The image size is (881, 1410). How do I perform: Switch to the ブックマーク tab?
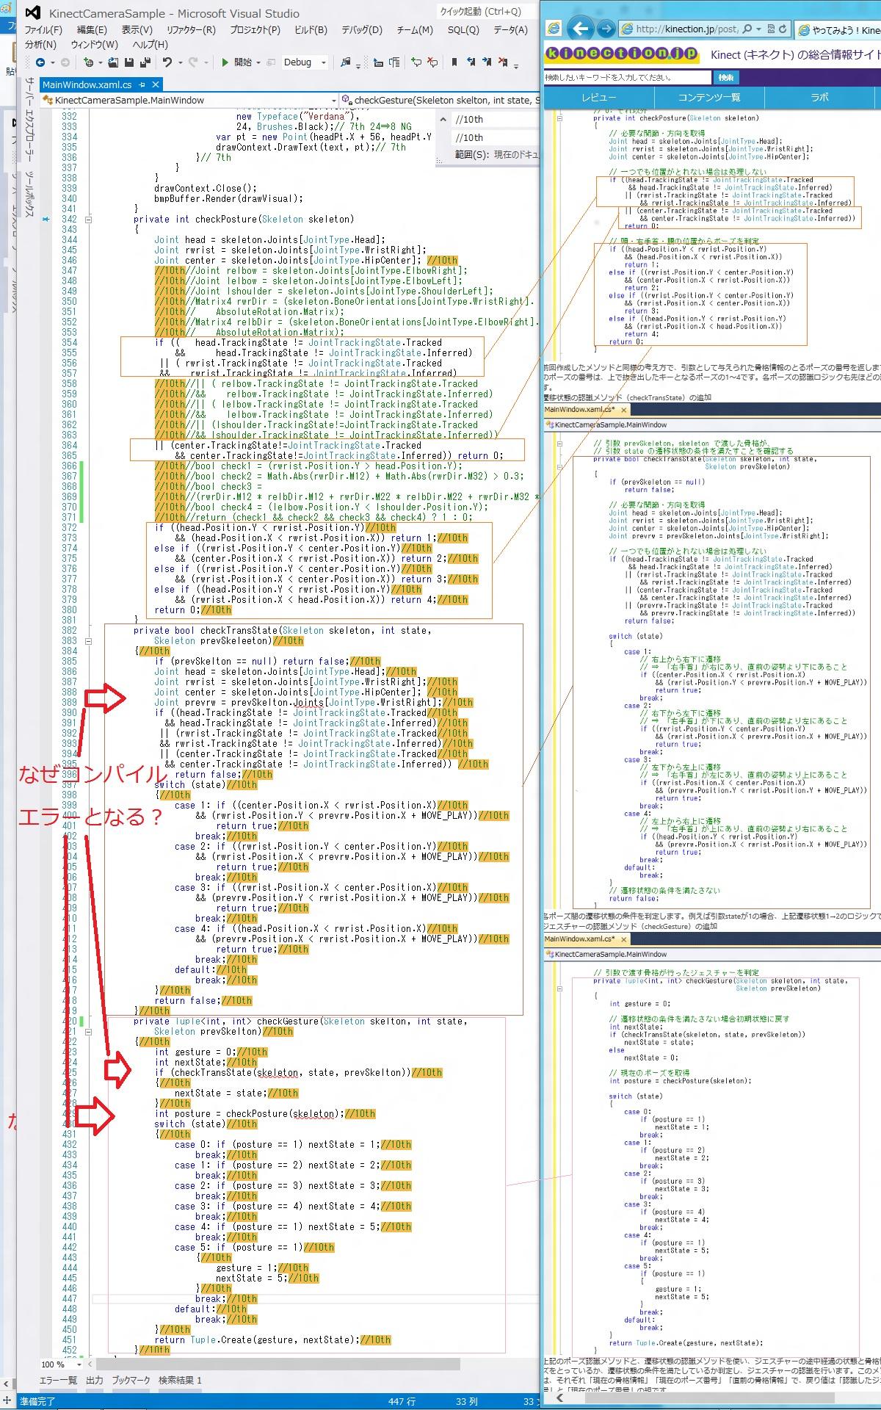(x=131, y=1381)
